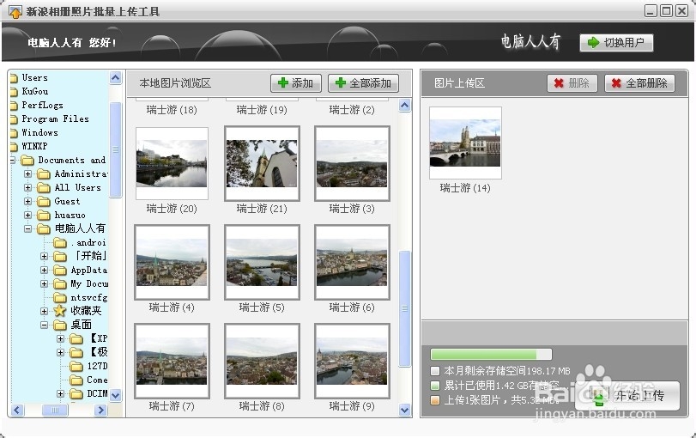This screenshot has height=438, width=696.
Task: Click the thumbnail browser up scroll arrow
Action: 405,106
